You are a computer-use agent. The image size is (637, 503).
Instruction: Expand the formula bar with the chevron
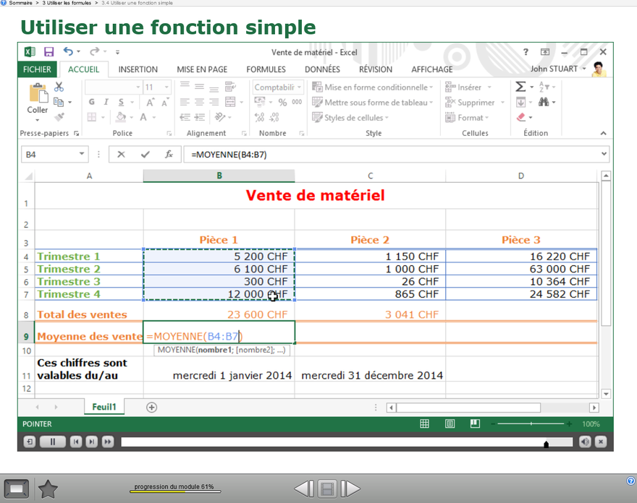(x=604, y=154)
